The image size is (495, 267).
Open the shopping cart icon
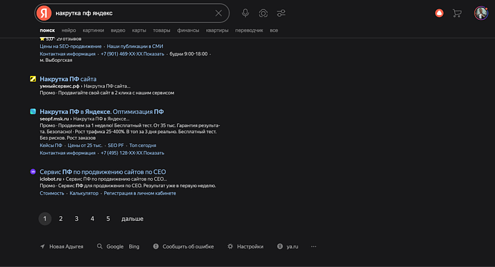457,13
